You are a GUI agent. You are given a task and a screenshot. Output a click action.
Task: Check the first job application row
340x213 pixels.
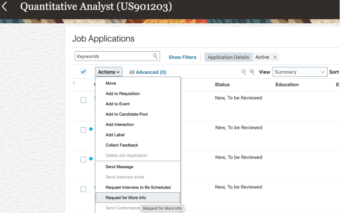click(83, 100)
